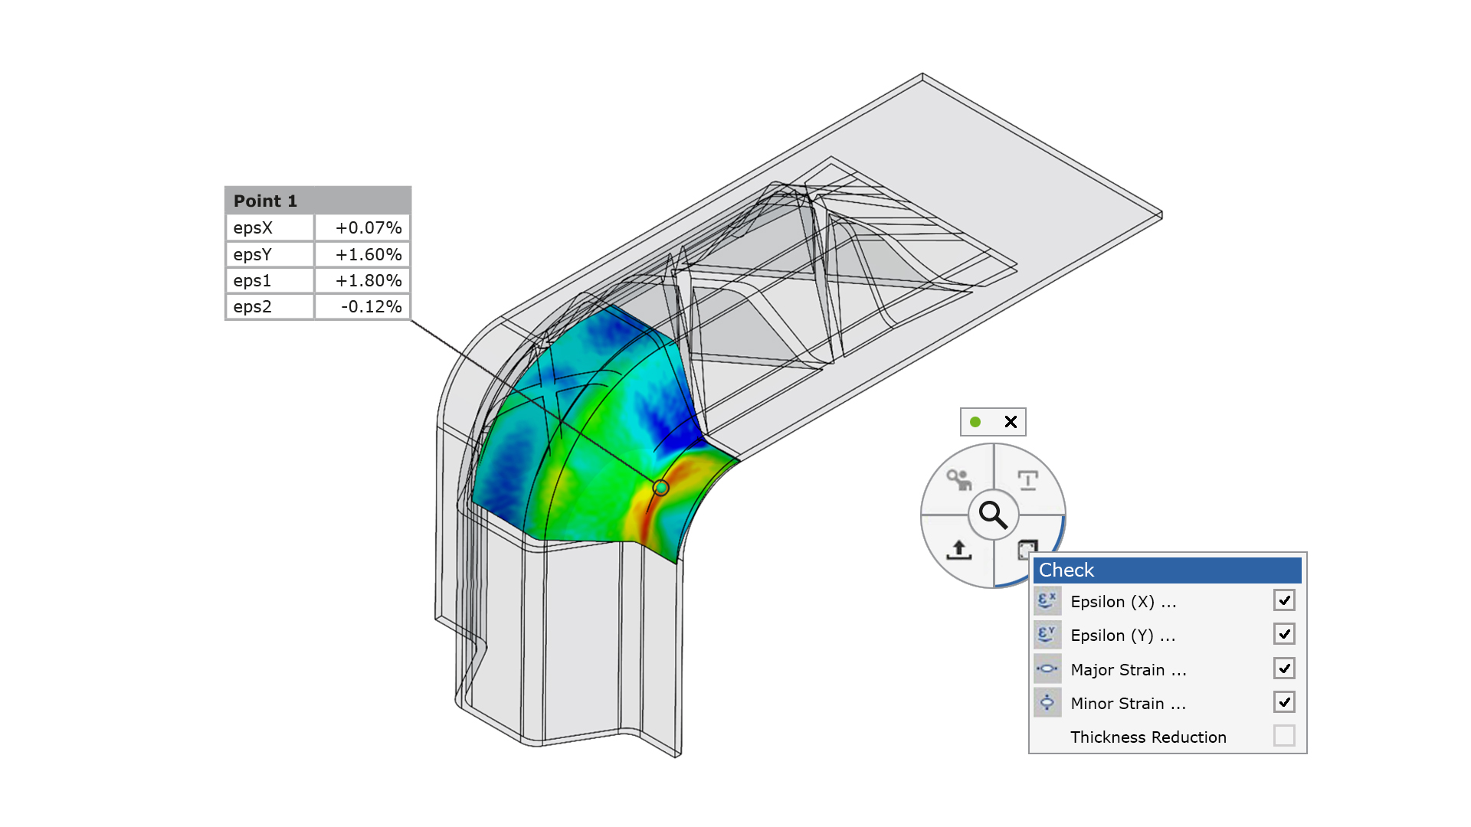Close the radial menu with X button

point(1011,422)
